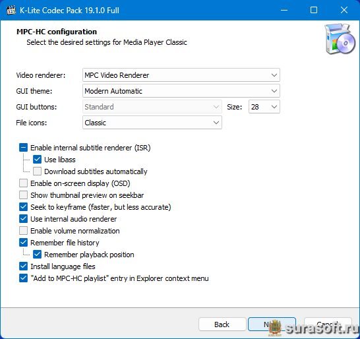Click the K-Lite Codec Pack 19.1.0 Full title

click(x=69, y=11)
